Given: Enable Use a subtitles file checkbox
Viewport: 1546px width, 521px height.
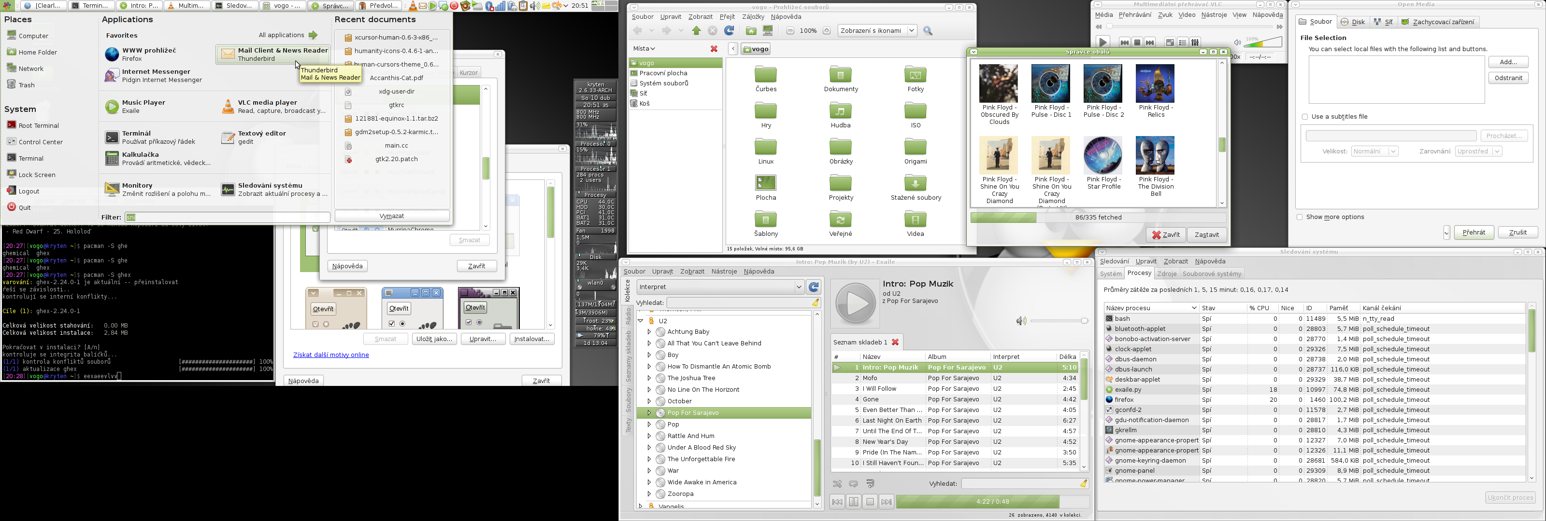Looking at the screenshot, I should click(x=1305, y=117).
